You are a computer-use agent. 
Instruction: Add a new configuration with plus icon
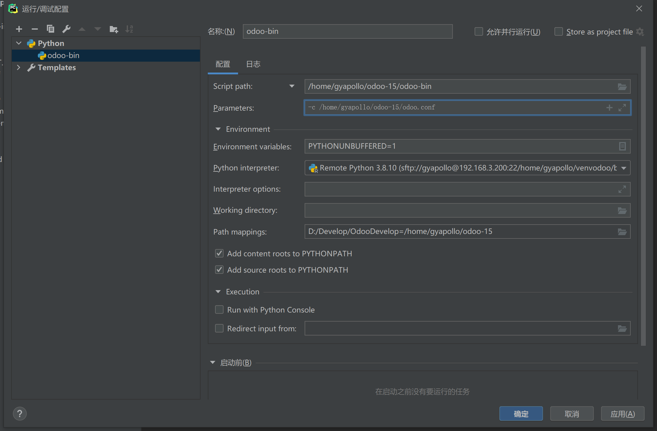19,29
